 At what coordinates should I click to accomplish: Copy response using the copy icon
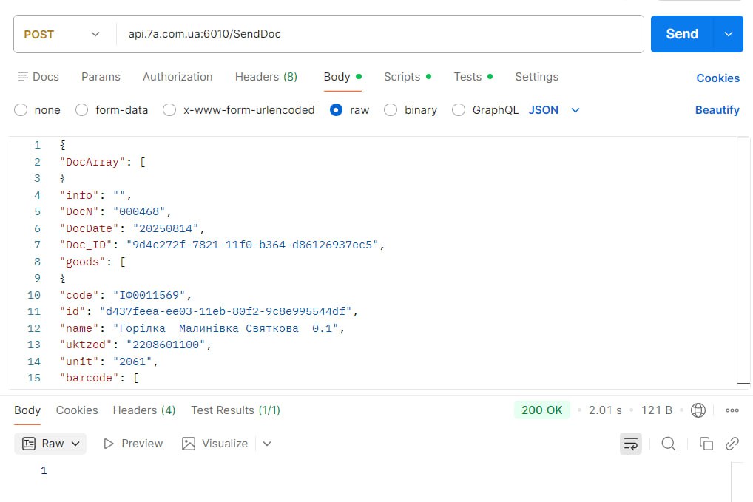coord(706,444)
